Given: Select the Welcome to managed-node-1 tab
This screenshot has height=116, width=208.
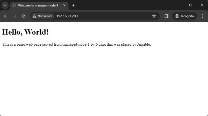Looking at the screenshot, I should tap(38, 5).
